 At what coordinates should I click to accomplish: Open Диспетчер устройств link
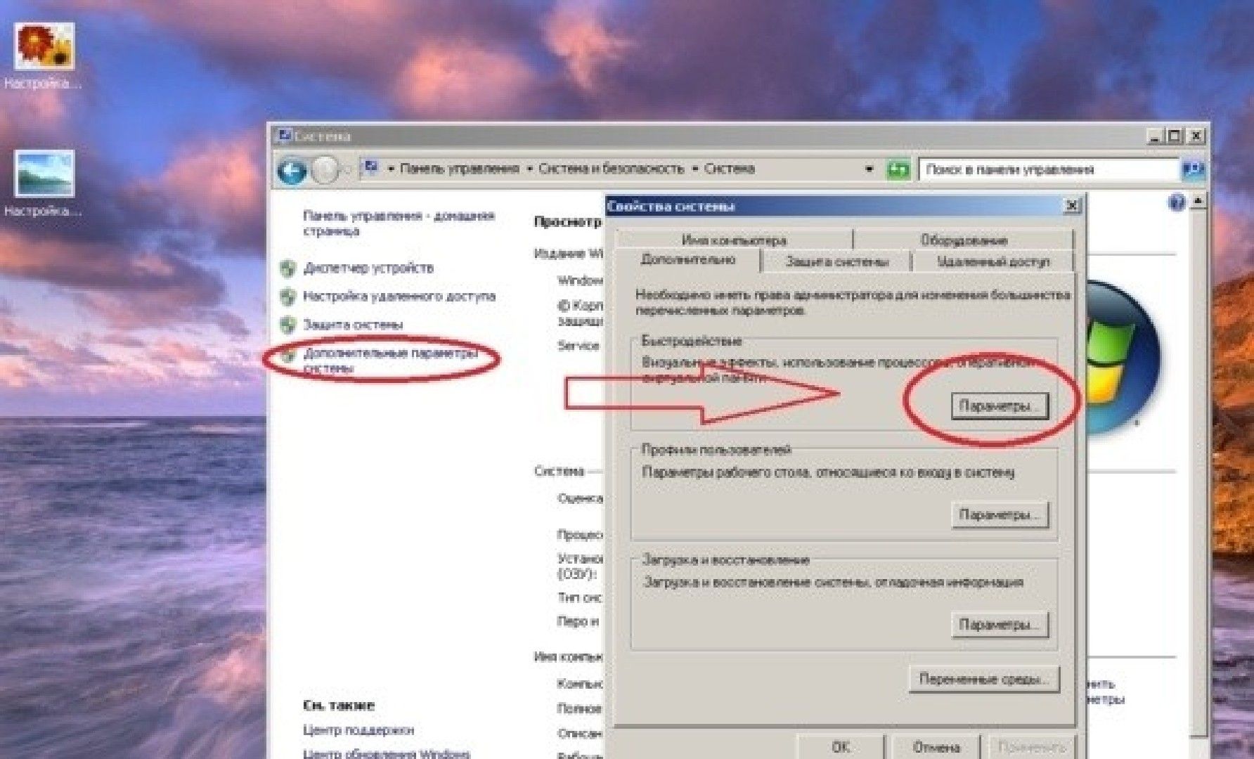pos(368,268)
